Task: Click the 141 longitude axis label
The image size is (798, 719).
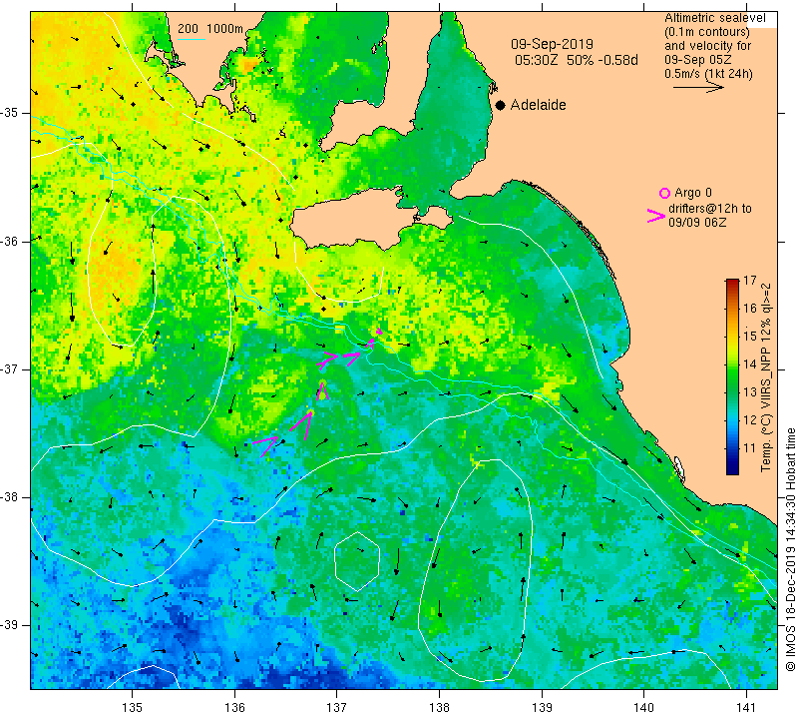Action: [746, 707]
